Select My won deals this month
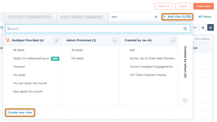The width and height of the screenshot is (217, 122). (x=30, y=83)
